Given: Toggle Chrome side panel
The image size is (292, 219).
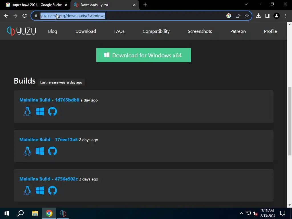Looking at the screenshot, I should [267, 16].
